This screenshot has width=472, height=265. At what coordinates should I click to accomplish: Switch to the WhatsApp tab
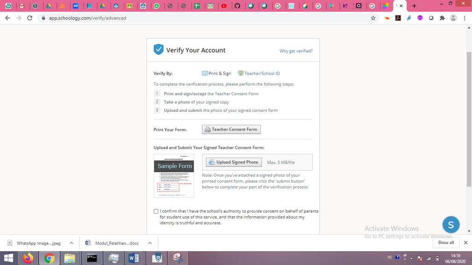click(x=157, y=6)
